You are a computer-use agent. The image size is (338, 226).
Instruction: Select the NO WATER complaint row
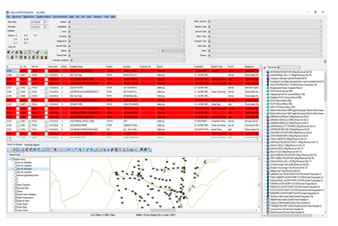pyautogui.click(x=132, y=87)
